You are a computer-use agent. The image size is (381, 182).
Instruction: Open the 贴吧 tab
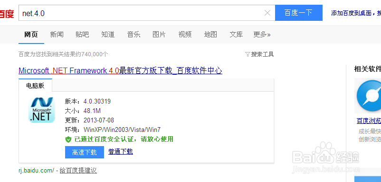82,35
